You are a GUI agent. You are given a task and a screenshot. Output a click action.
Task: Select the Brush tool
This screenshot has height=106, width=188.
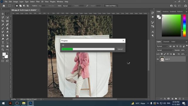pyautogui.click(x=3, y=28)
